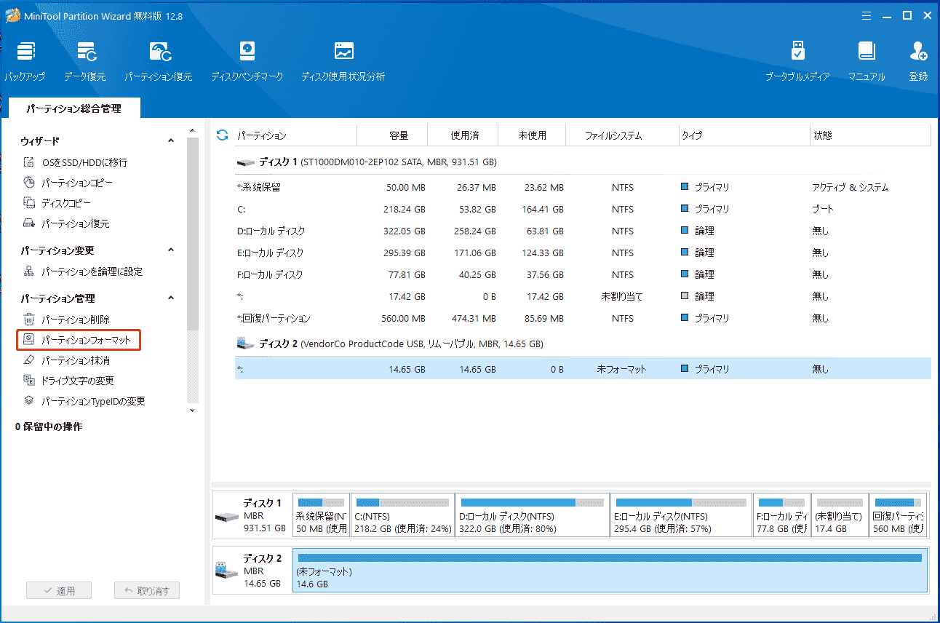Open the hamburger menu in title bar
Viewport: 940px width, 623px height.
(866, 15)
